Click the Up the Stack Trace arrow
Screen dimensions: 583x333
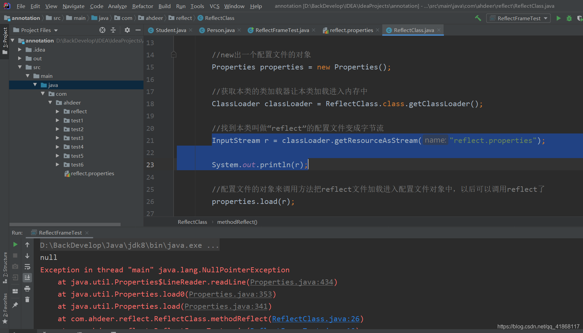(x=27, y=245)
